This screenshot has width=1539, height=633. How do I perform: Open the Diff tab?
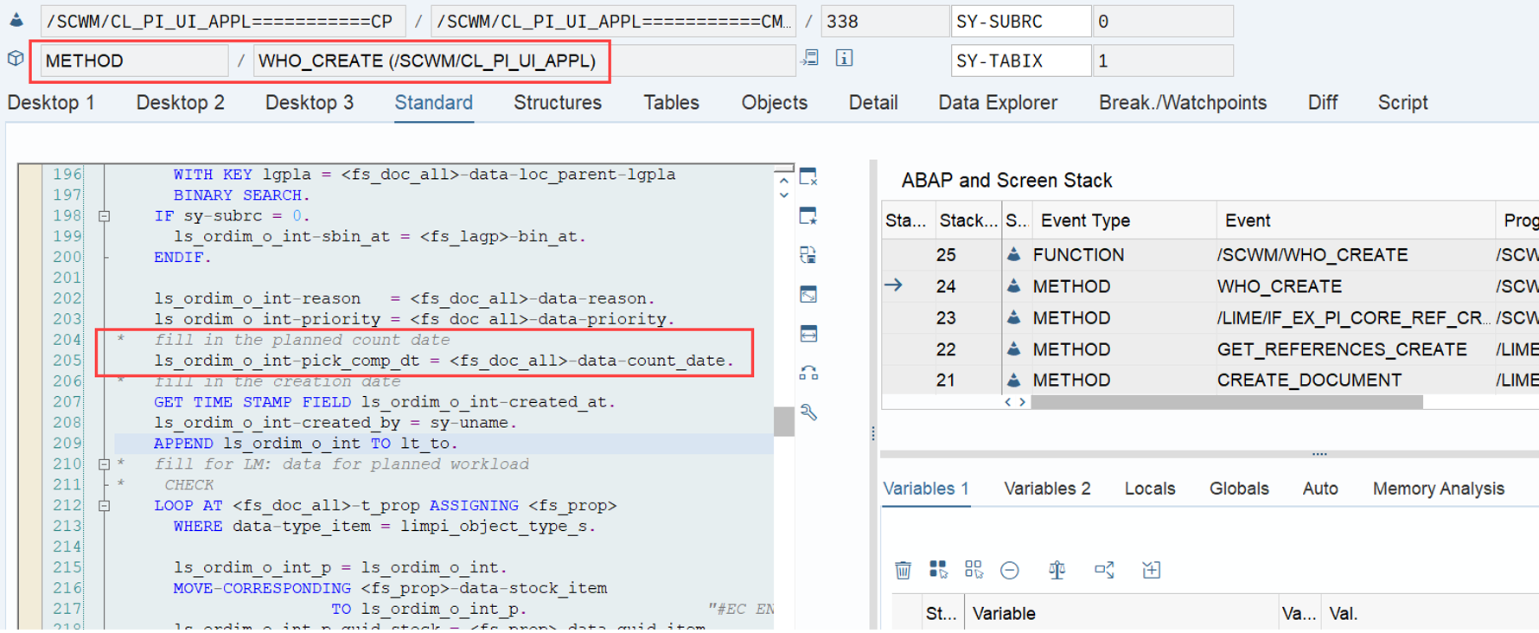click(1323, 102)
